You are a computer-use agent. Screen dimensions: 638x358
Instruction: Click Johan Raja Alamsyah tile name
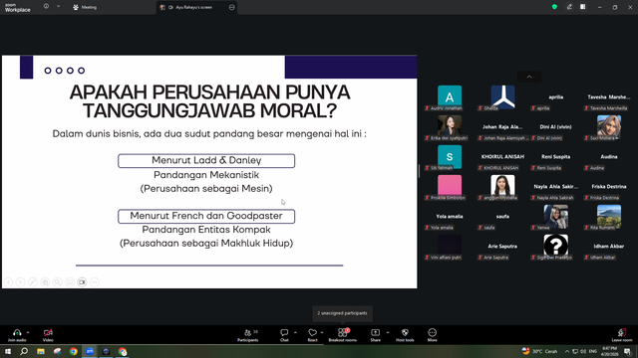point(502,127)
